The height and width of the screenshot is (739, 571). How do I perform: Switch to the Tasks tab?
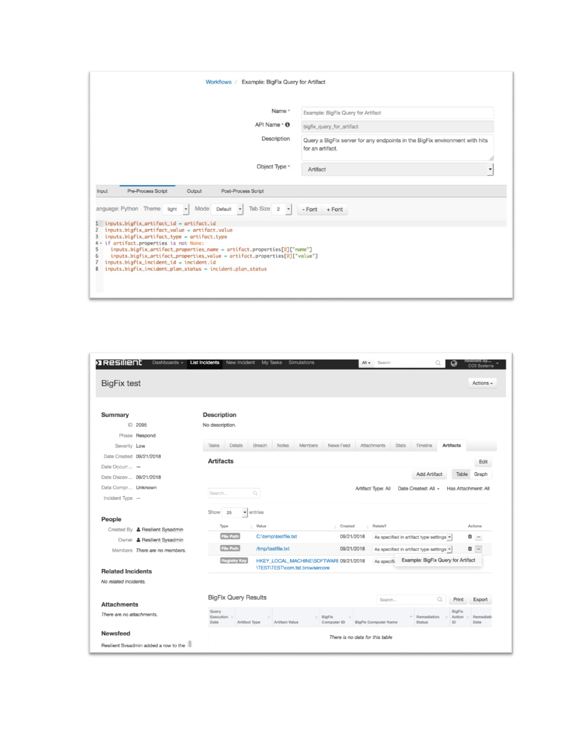pos(214,446)
